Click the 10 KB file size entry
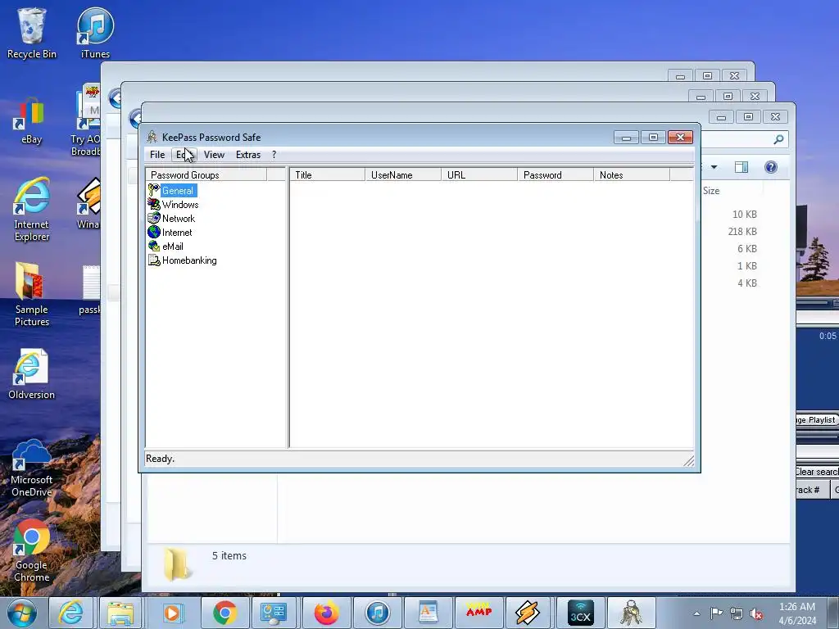The image size is (839, 629). (x=744, y=215)
